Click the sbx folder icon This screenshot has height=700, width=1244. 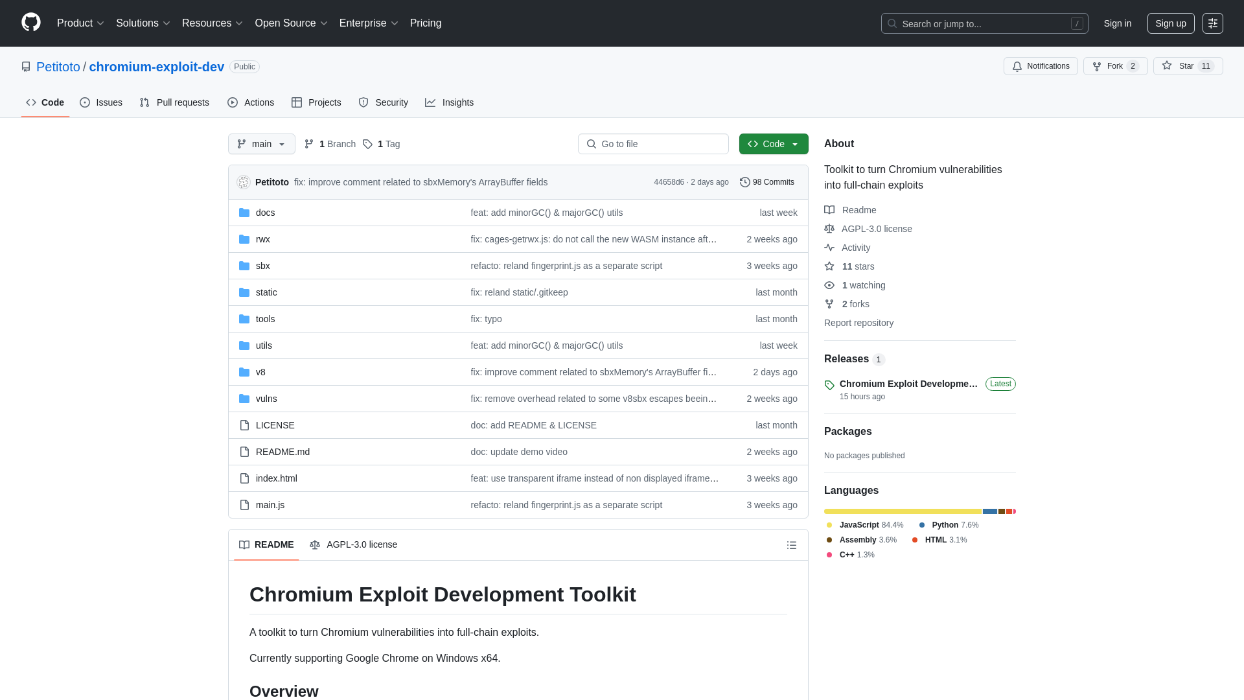tap(244, 266)
